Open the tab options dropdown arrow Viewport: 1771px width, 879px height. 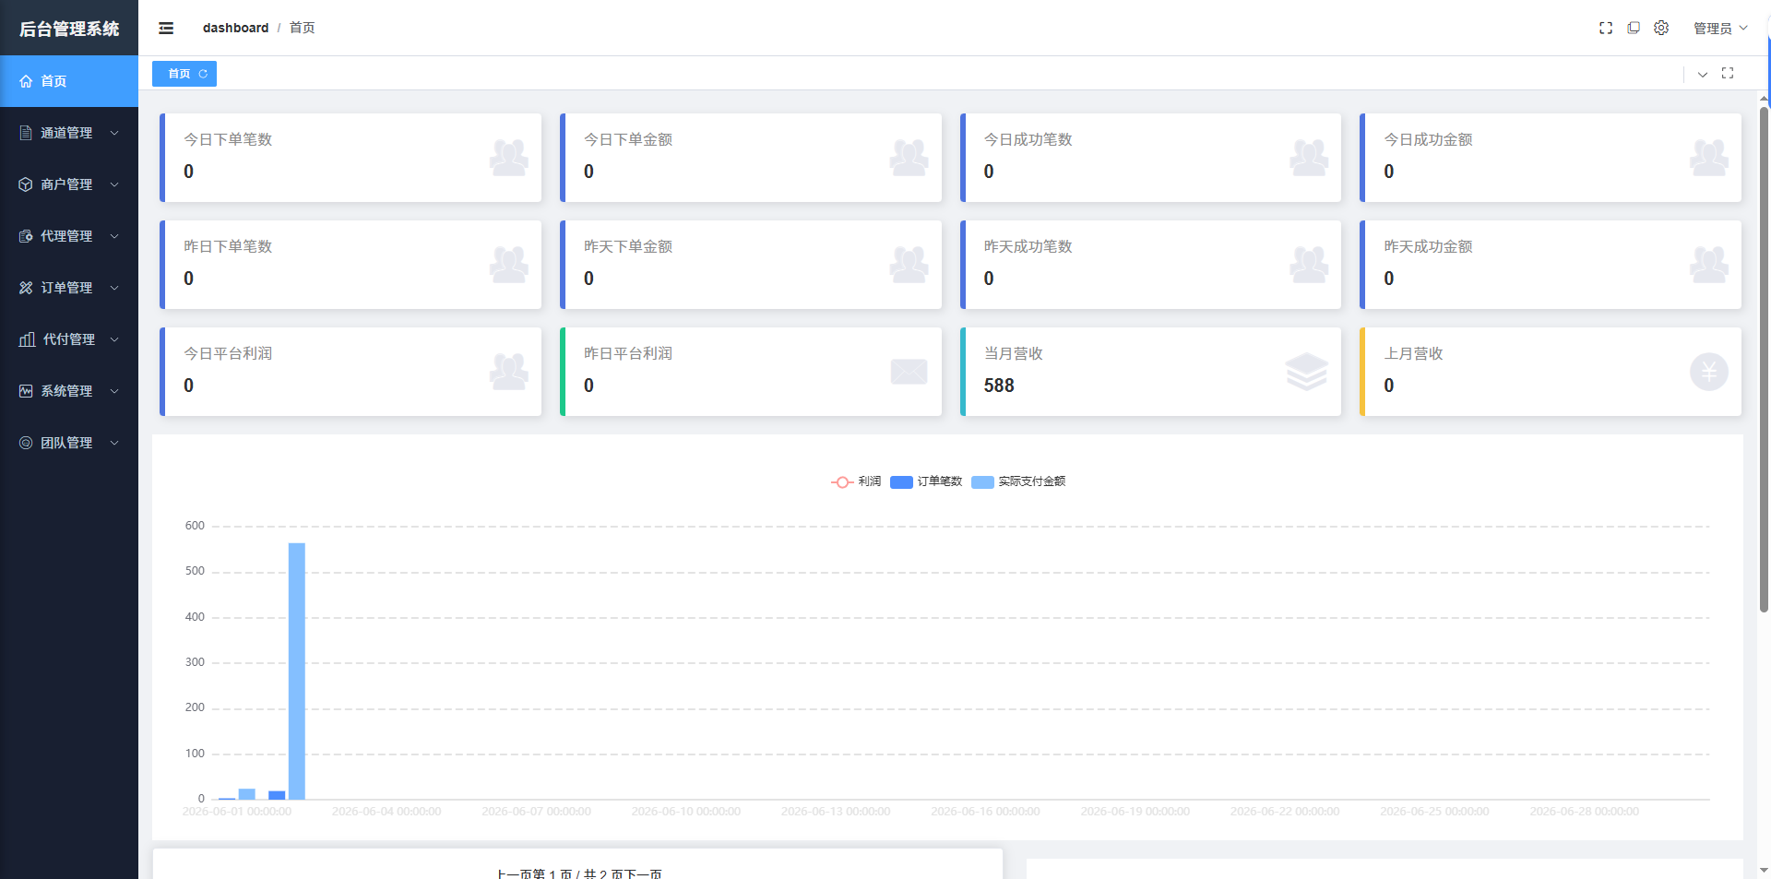click(1703, 74)
